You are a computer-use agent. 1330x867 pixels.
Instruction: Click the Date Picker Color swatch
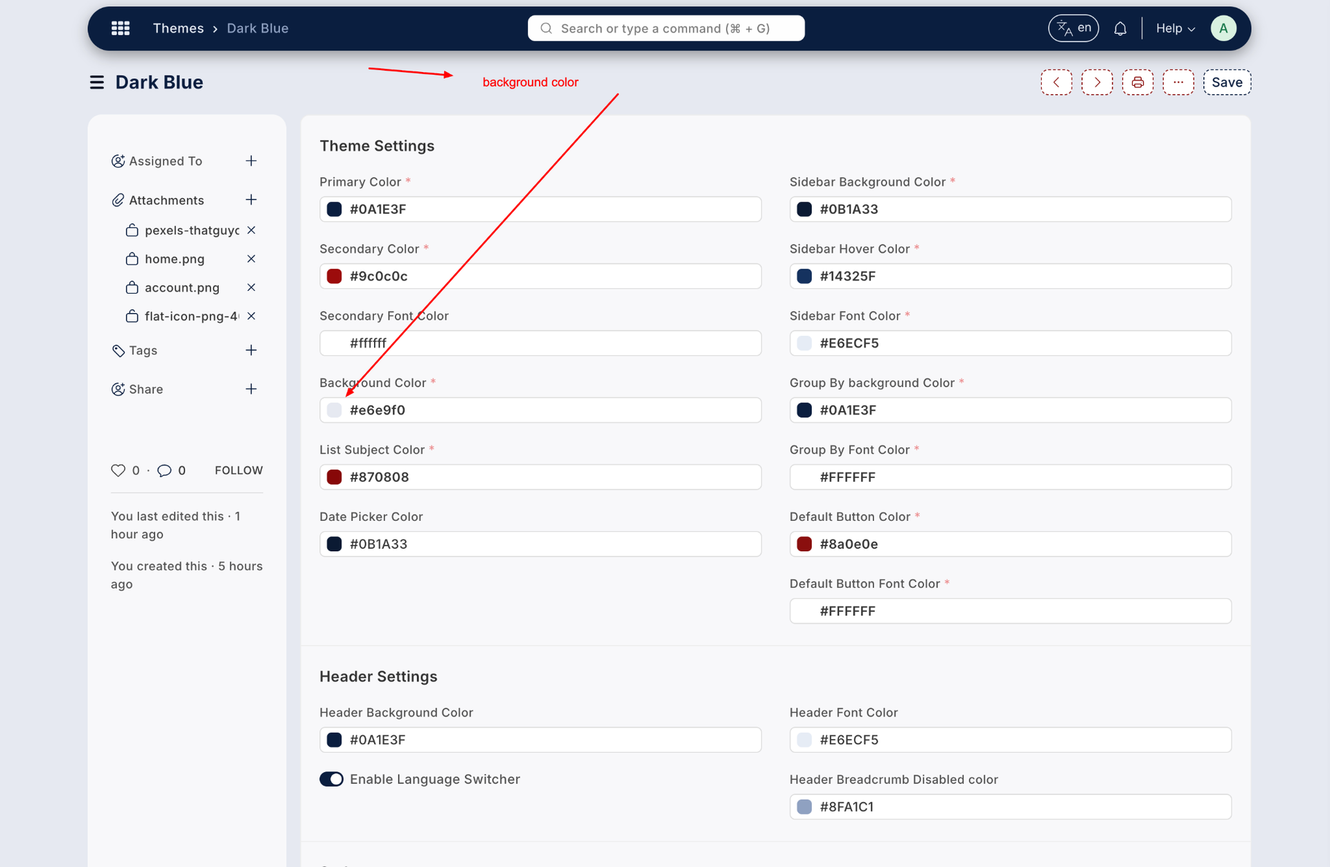(335, 544)
